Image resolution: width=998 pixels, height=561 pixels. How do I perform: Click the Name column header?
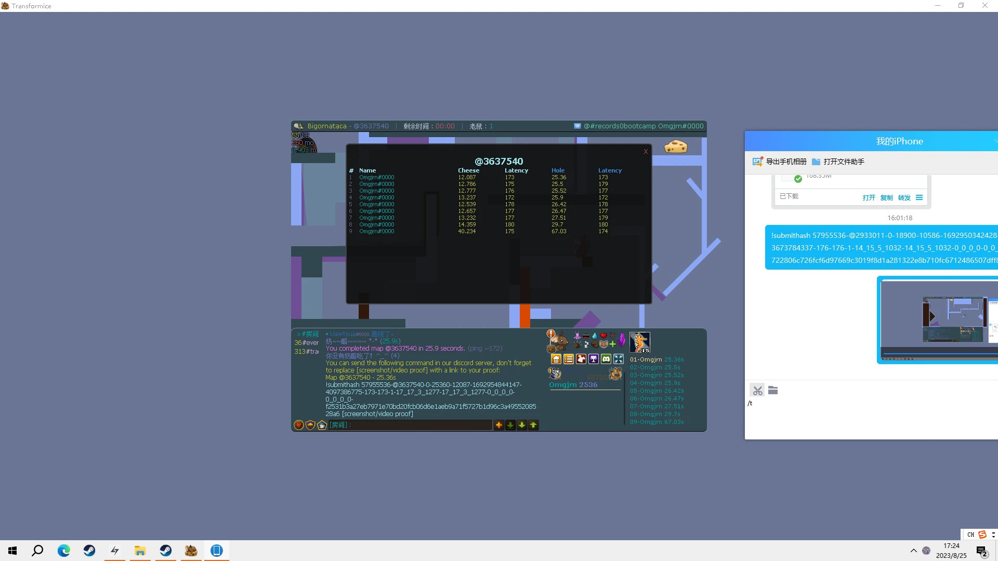[x=367, y=170]
